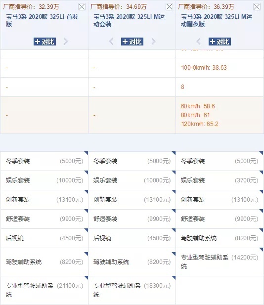Select 冬季套装 text in M运动曜夜版 column
Screen dimensions: 264x305
click(x=193, y=161)
